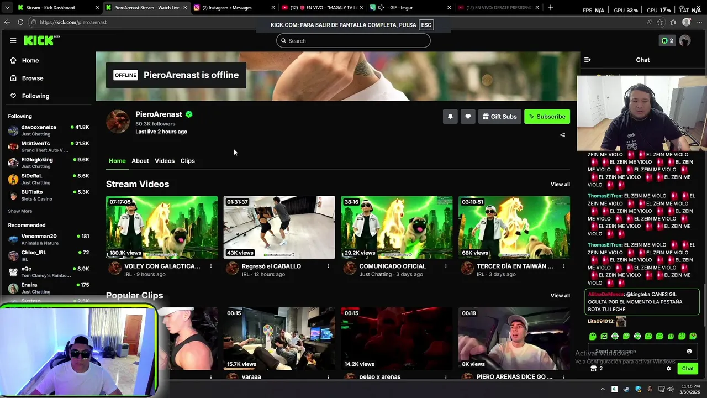The height and width of the screenshot is (398, 707).
Task: Open COMUNICADO OFICIAL video thumbnail
Action: [x=397, y=227]
